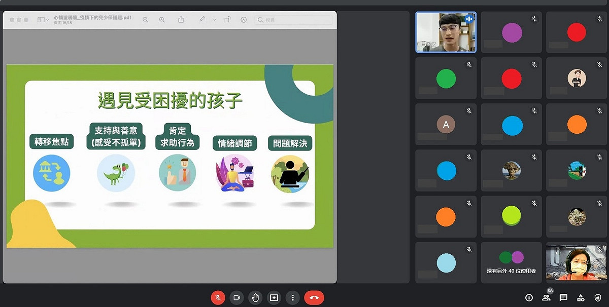Leave the call with the red hang-up button

[x=314, y=298]
